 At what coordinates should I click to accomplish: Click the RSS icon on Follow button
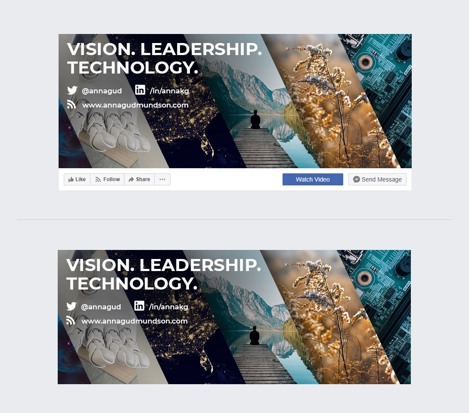point(98,179)
